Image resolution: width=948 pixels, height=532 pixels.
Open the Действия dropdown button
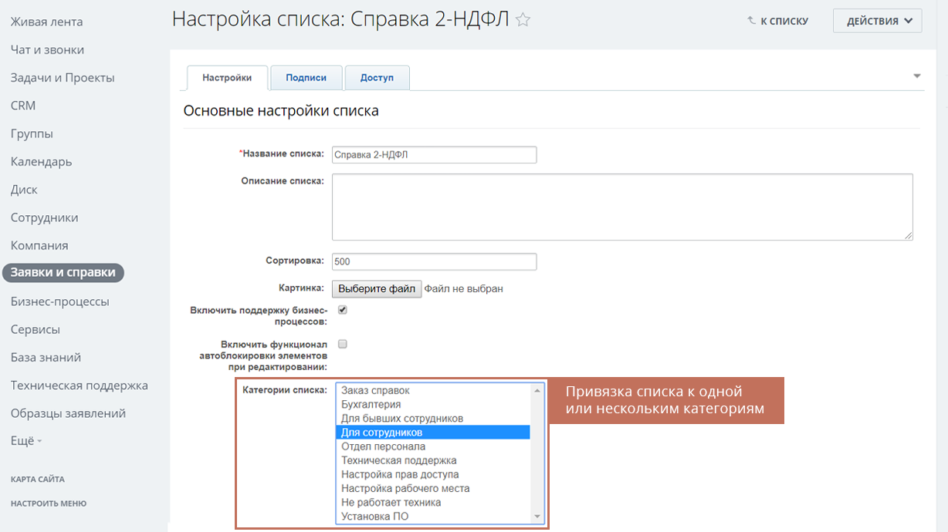[x=877, y=21]
